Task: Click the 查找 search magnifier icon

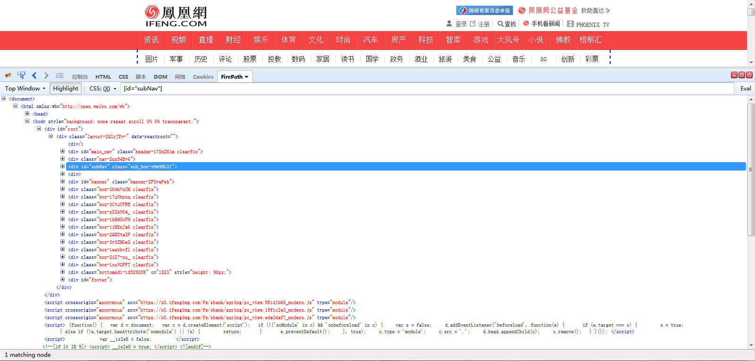Action: pyautogui.click(x=500, y=24)
